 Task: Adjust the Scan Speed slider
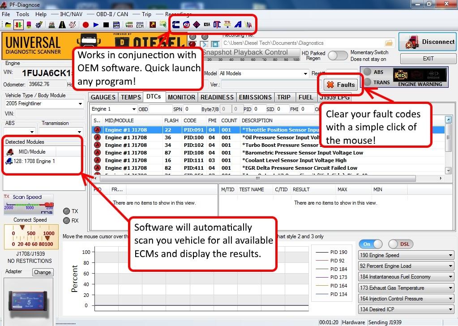click(x=29, y=205)
